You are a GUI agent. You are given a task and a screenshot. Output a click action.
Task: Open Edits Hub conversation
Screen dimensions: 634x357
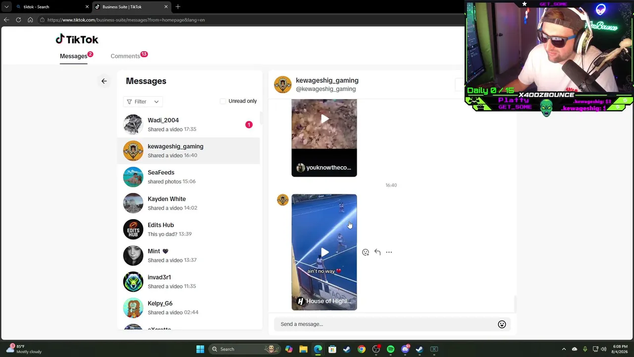(189, 229)
